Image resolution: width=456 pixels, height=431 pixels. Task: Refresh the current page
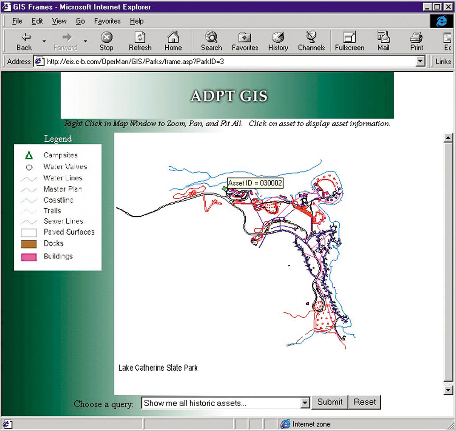(x=140, y=41)
